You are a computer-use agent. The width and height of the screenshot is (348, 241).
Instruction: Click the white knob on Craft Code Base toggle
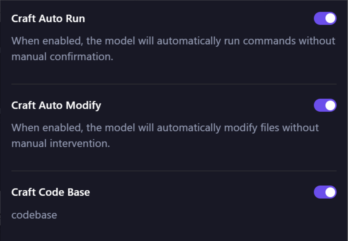[x=330, y=192]
